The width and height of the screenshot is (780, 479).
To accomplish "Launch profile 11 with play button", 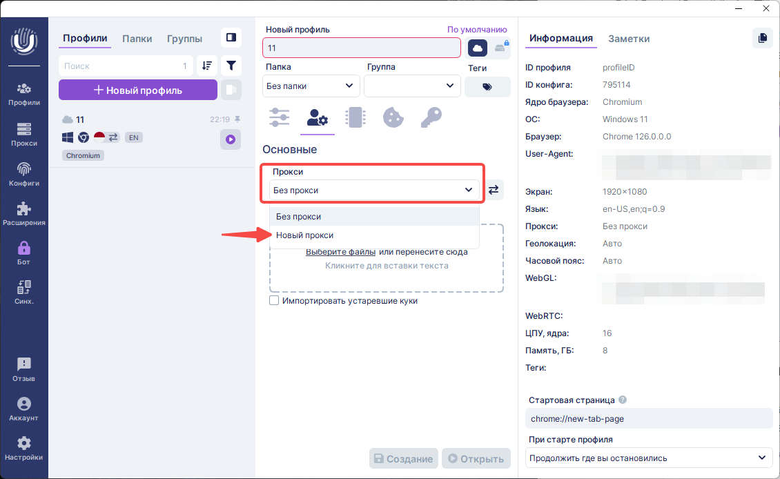I will [231, 139].
